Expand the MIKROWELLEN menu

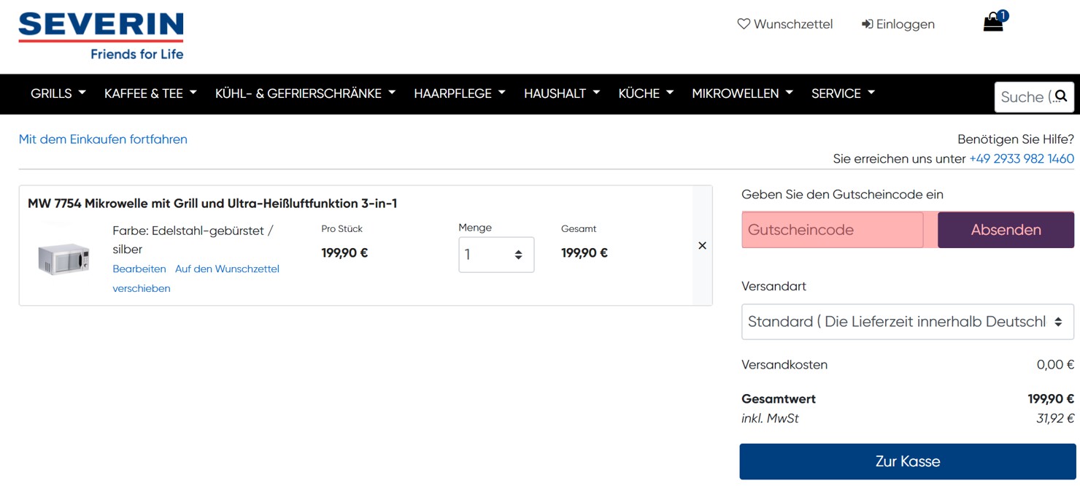742,93
